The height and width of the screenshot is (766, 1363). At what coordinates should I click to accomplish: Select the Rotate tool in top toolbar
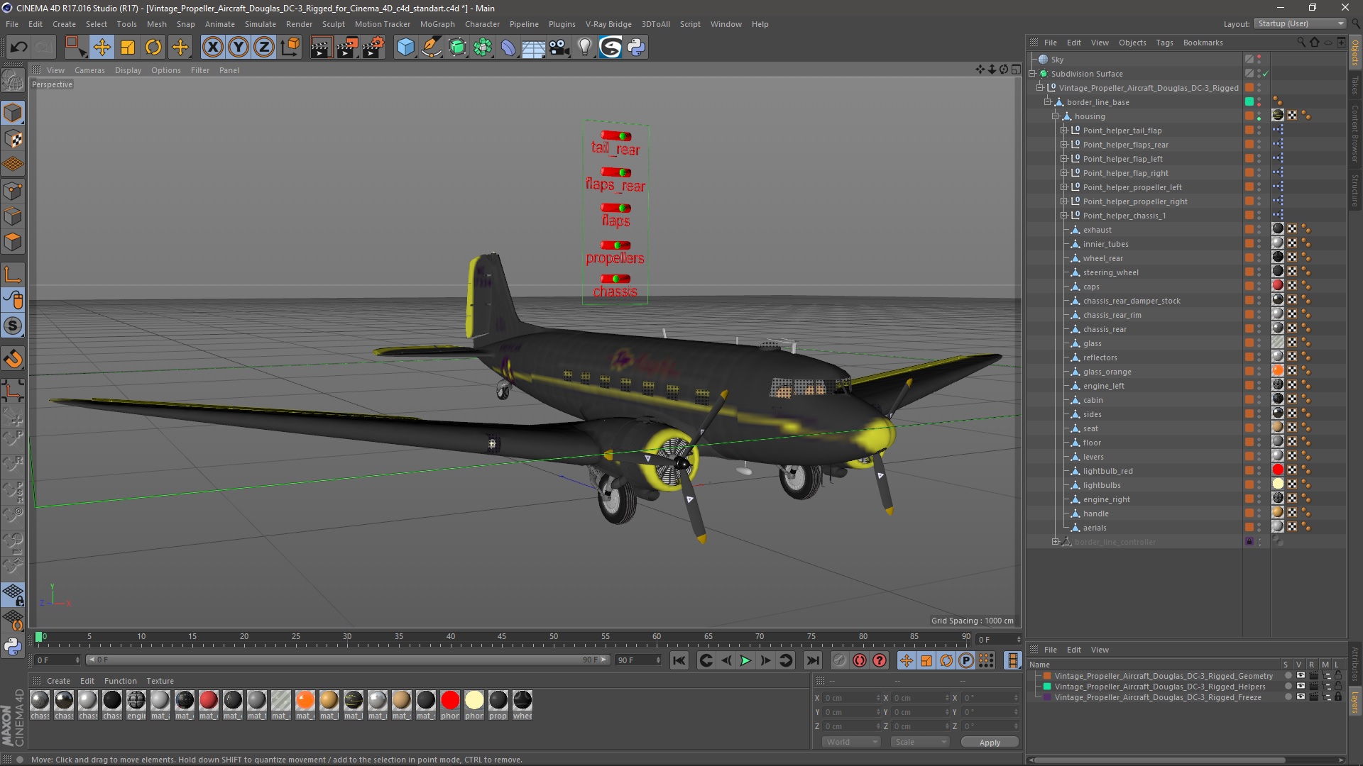[153, 48]
